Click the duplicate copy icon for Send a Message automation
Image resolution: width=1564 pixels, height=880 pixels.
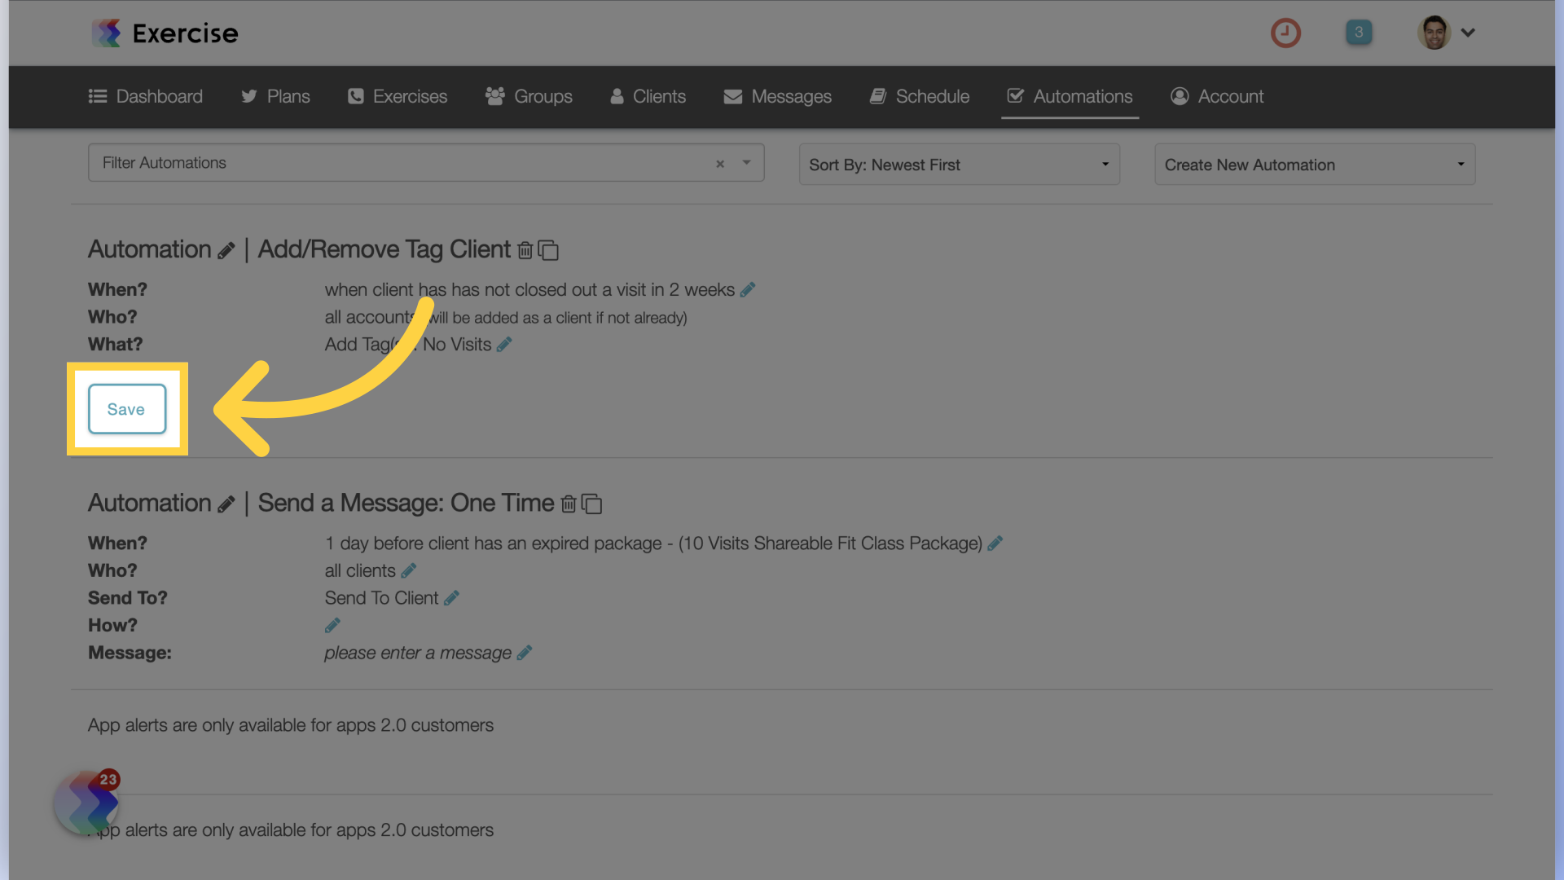tap(592, 501)
